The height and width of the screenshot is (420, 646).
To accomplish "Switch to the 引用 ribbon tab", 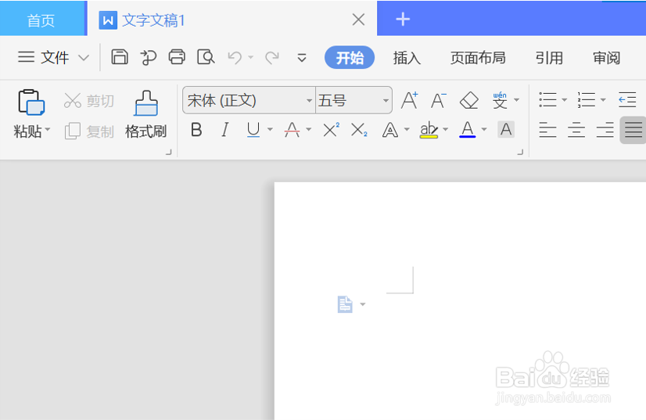I will coord(549,58).
